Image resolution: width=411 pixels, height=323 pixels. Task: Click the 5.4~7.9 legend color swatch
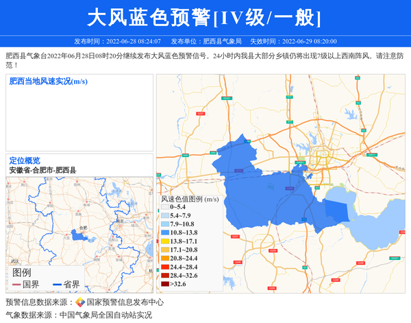165,215
